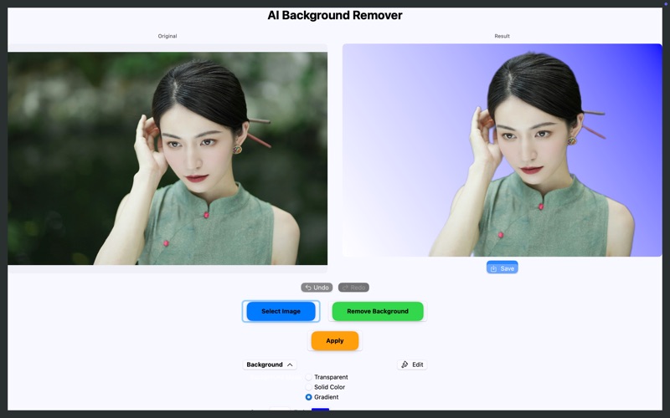Select the Transparent background option
This screenshot has width=670, height=418.
coord(309,377)
